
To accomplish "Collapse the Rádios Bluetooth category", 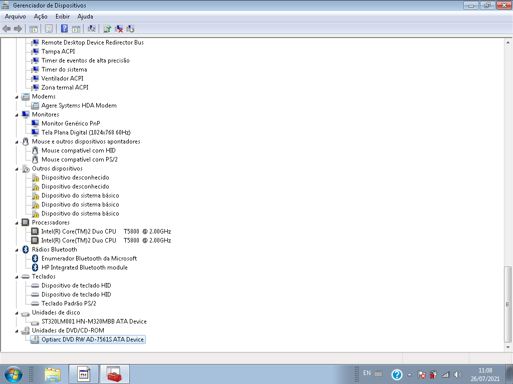I will [17, 250].
